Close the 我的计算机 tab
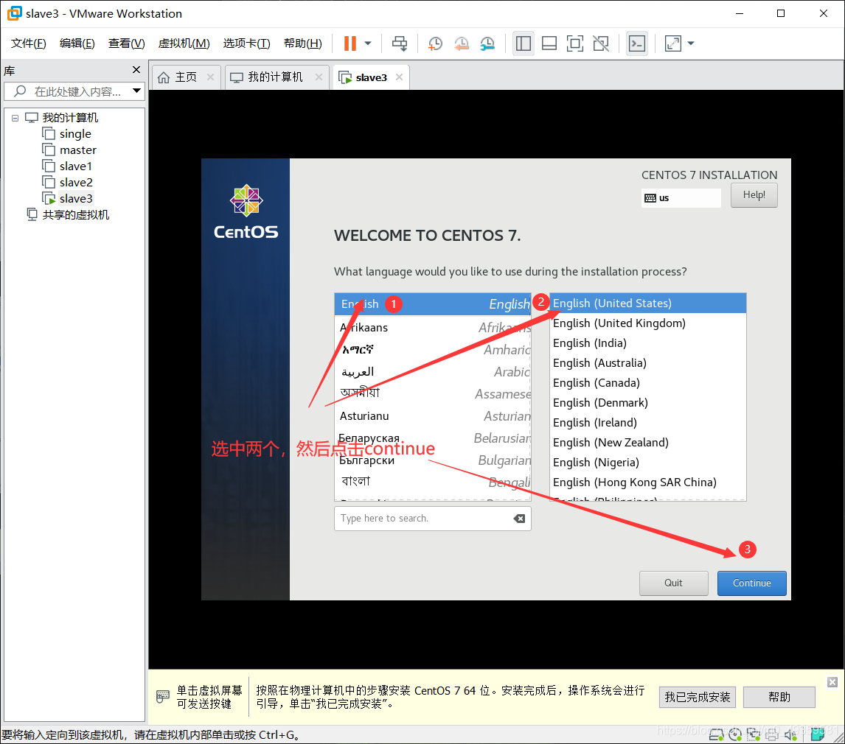 (319, 77)
